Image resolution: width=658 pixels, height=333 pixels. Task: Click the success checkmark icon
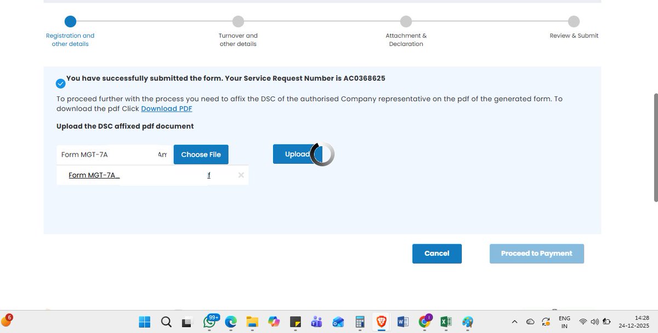tap(60, 83)
